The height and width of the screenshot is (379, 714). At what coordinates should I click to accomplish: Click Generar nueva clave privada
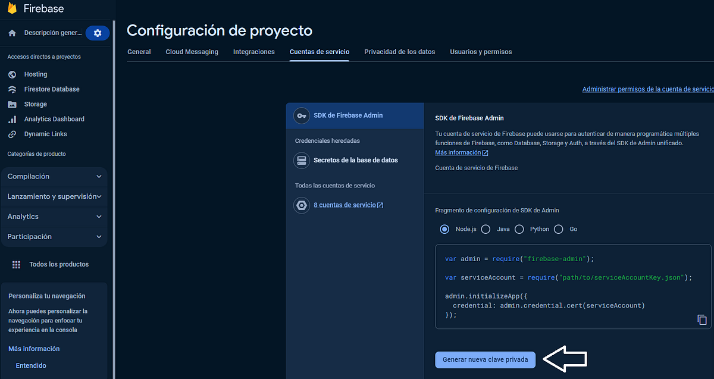tap(485, 359)
